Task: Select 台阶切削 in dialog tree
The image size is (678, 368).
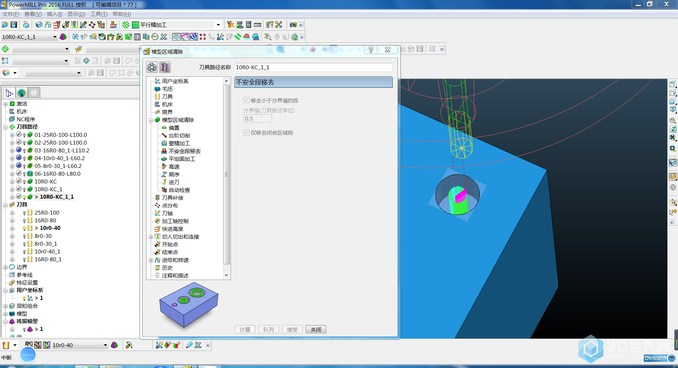Action: pos(179,135)
